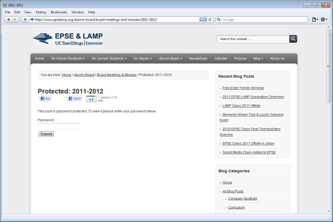Open the Newsletters nav item
The image size is (333, 222).
click(198, 58)
